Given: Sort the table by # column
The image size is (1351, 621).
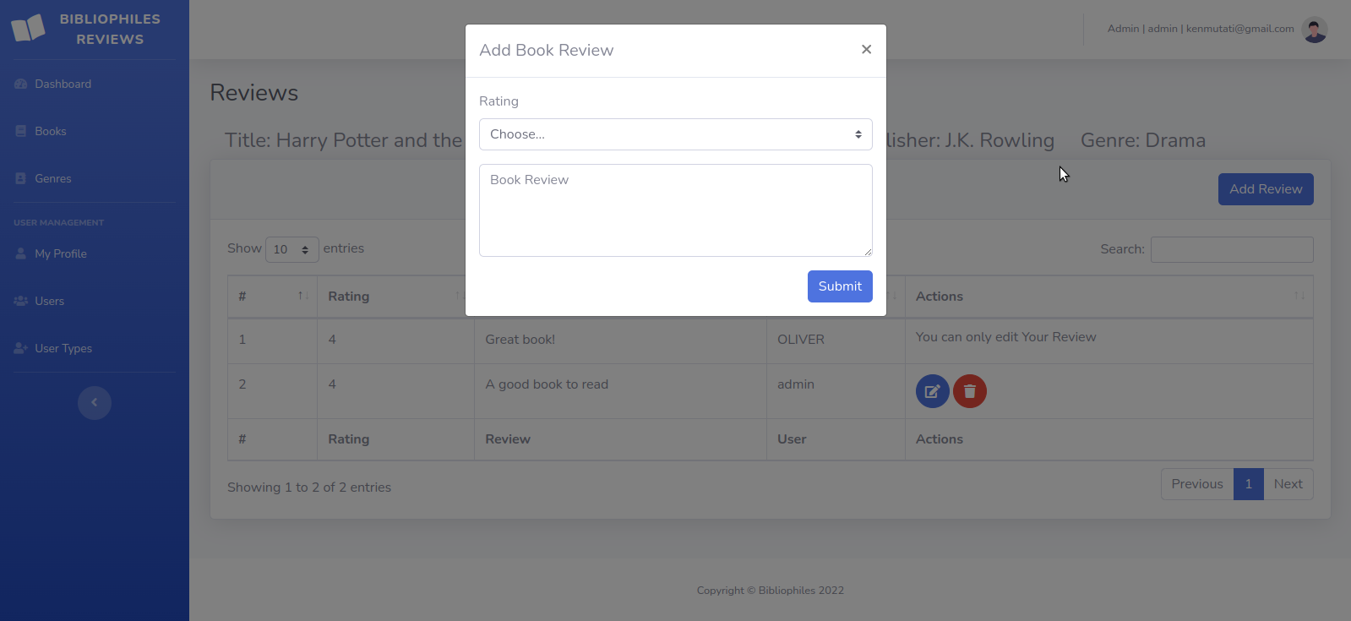Looking at the screenshot, I should point(272,297).
